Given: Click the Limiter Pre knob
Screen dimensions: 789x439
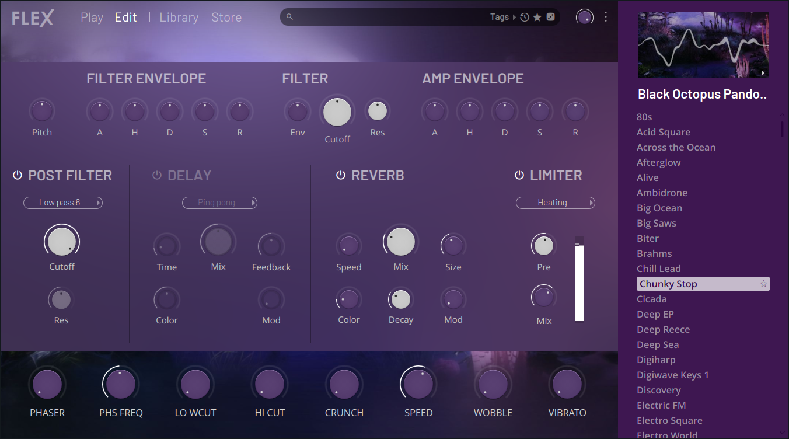Looking at the screenshot, I should (x=544, y=246).
